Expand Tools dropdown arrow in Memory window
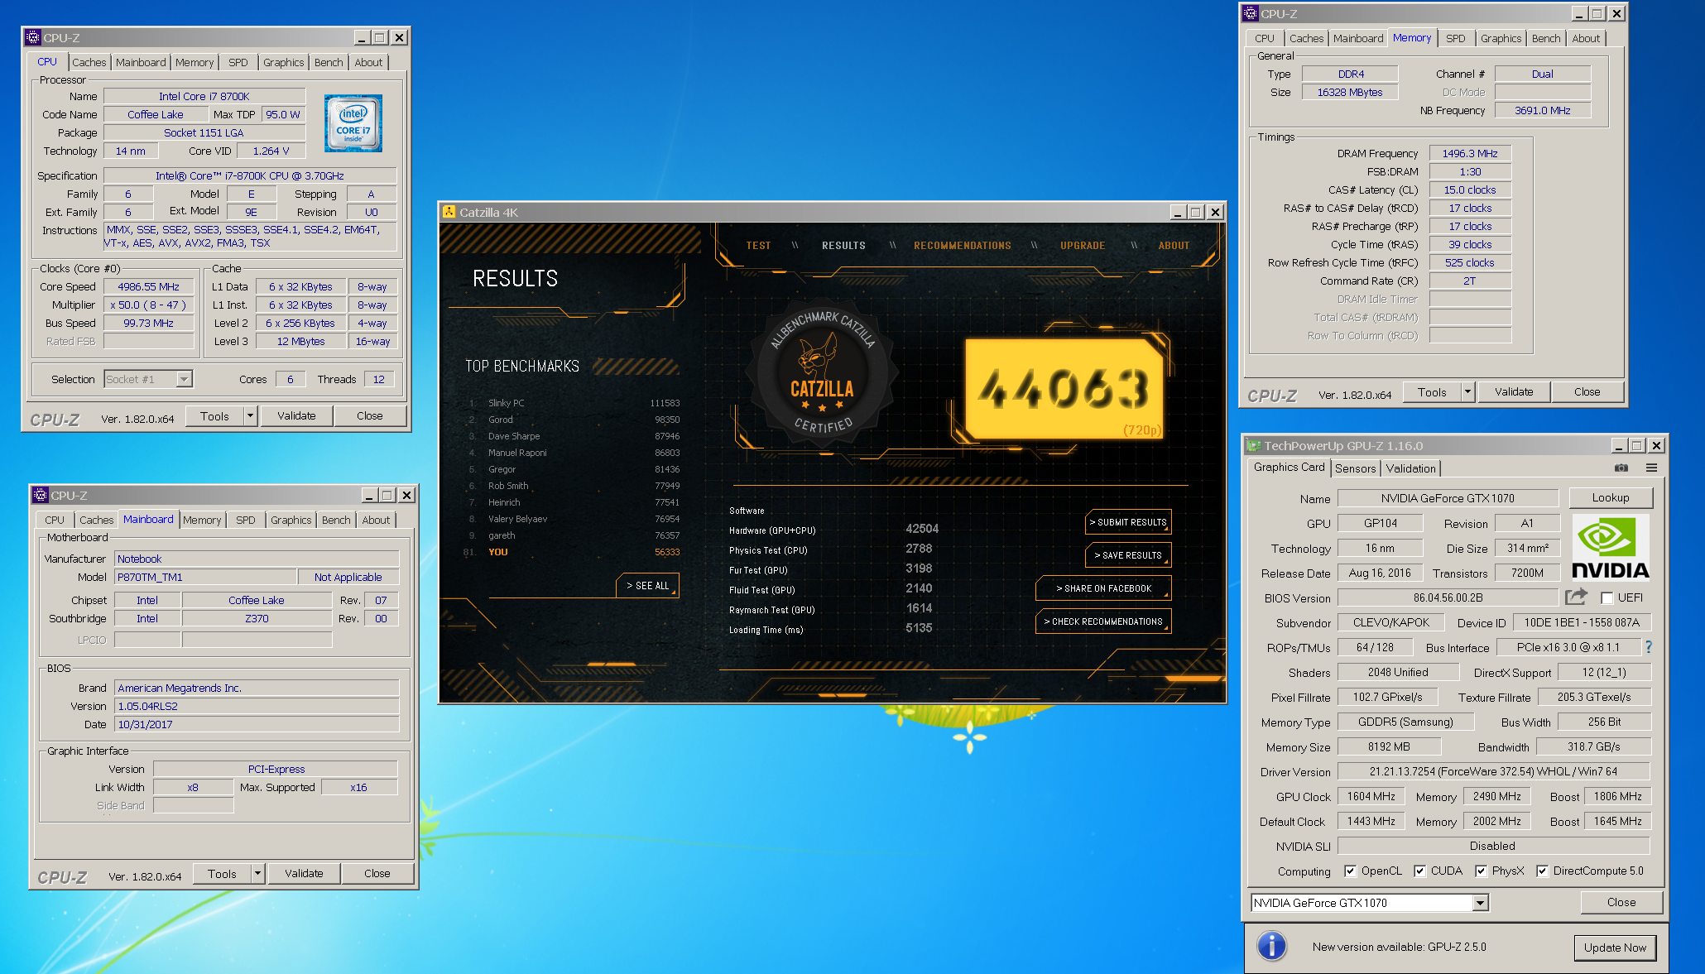The image size is (1705, 974). click(1467, 391)
